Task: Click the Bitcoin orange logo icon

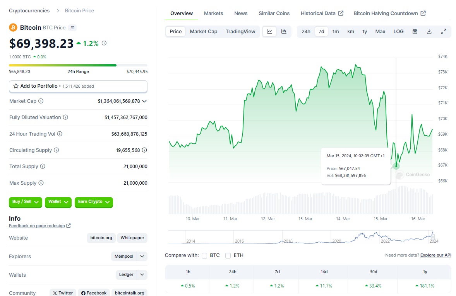Action: pos(13,27)
